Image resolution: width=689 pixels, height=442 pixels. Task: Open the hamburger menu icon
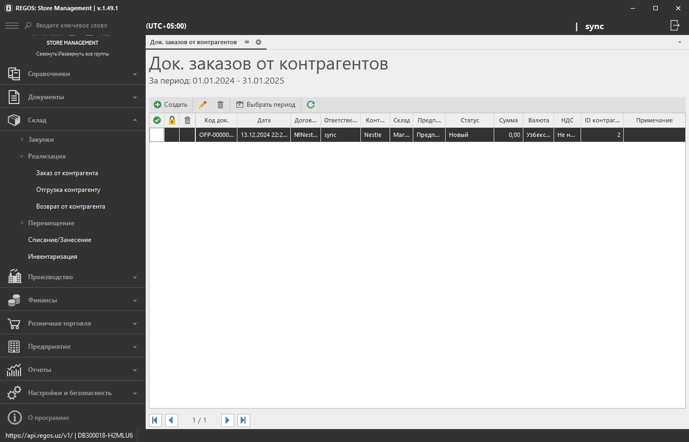[x=12, y=25]
